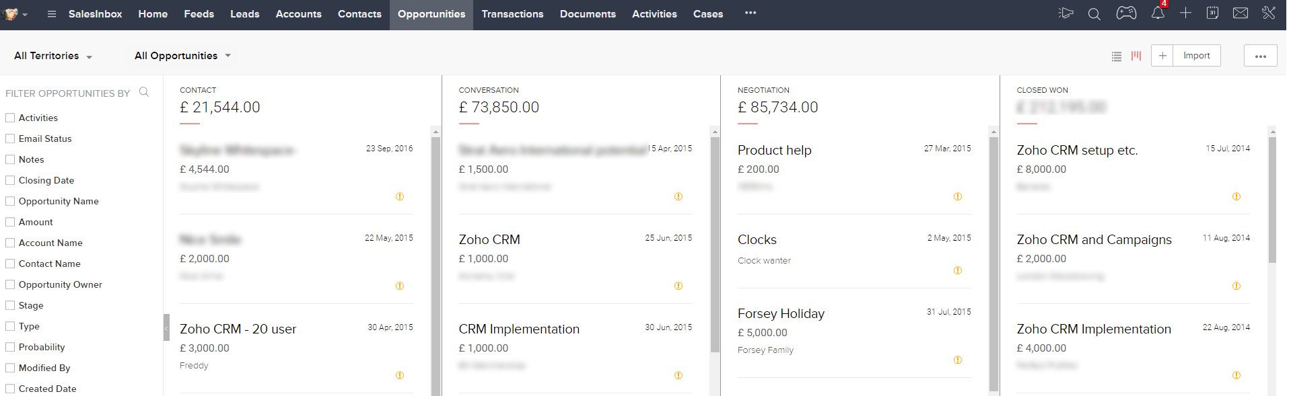1289x396 pixels.
Task: Open the Contacts tab
Action: pos(359,14)
